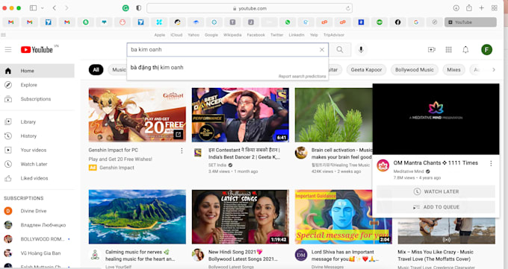The width and height of the screenshot is (508, 269).
Task: Click the magnifier search button
Action: click(x=339, y=49)
